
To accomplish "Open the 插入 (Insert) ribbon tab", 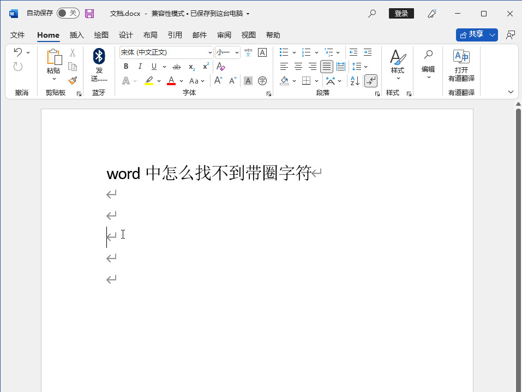I will point(77,35).
